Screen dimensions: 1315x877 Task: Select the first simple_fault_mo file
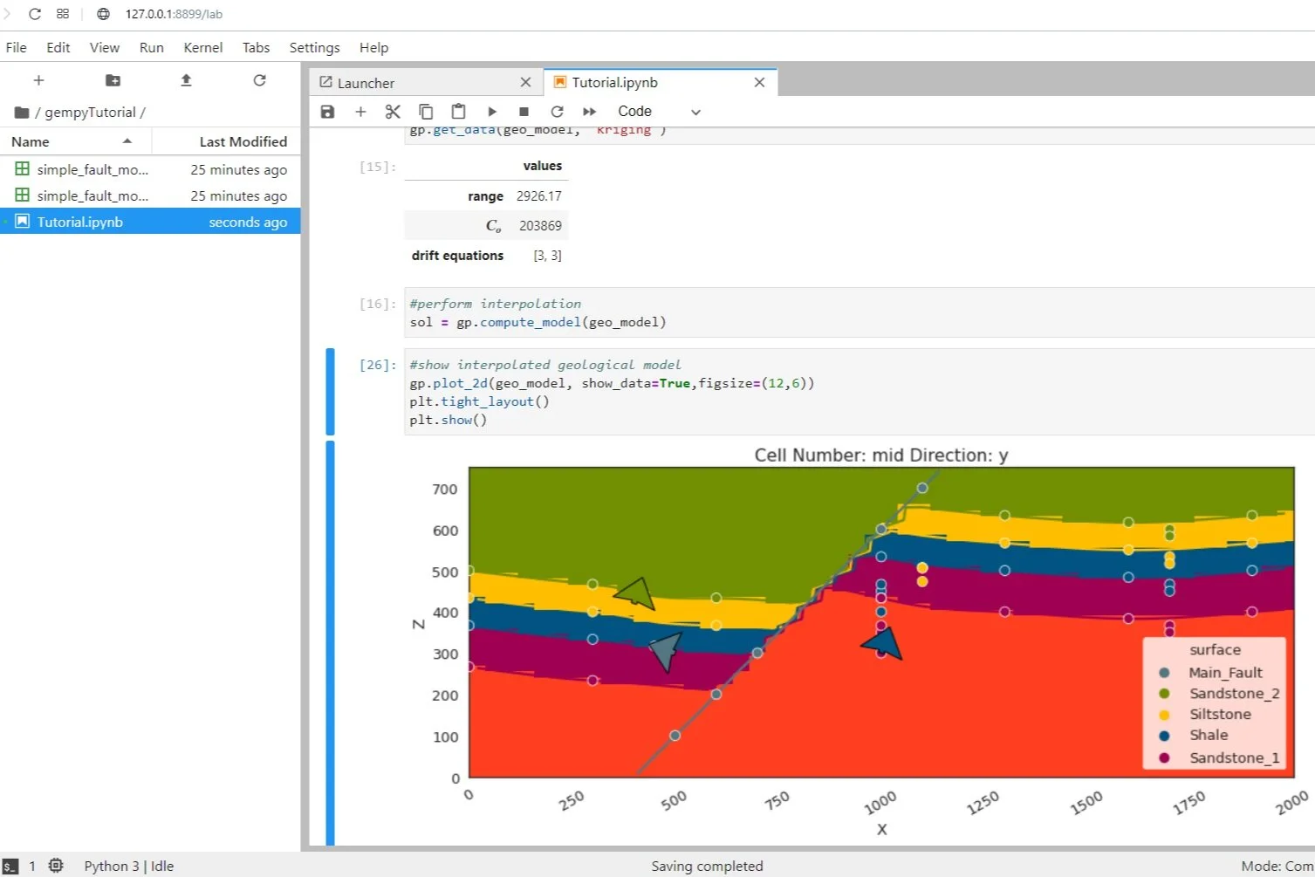tap(90, 168)
